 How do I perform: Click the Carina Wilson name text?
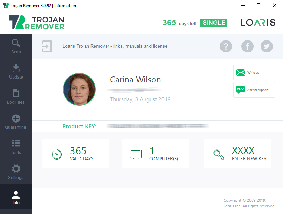(135, 80)
